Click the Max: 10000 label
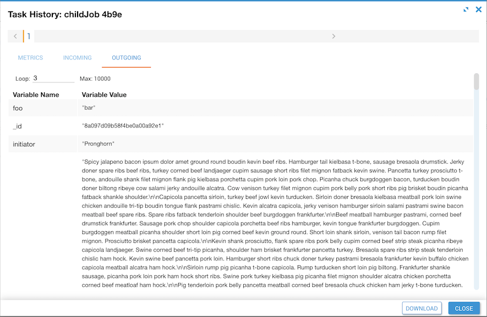Viewport: 487px width, 317px height. 95,79
